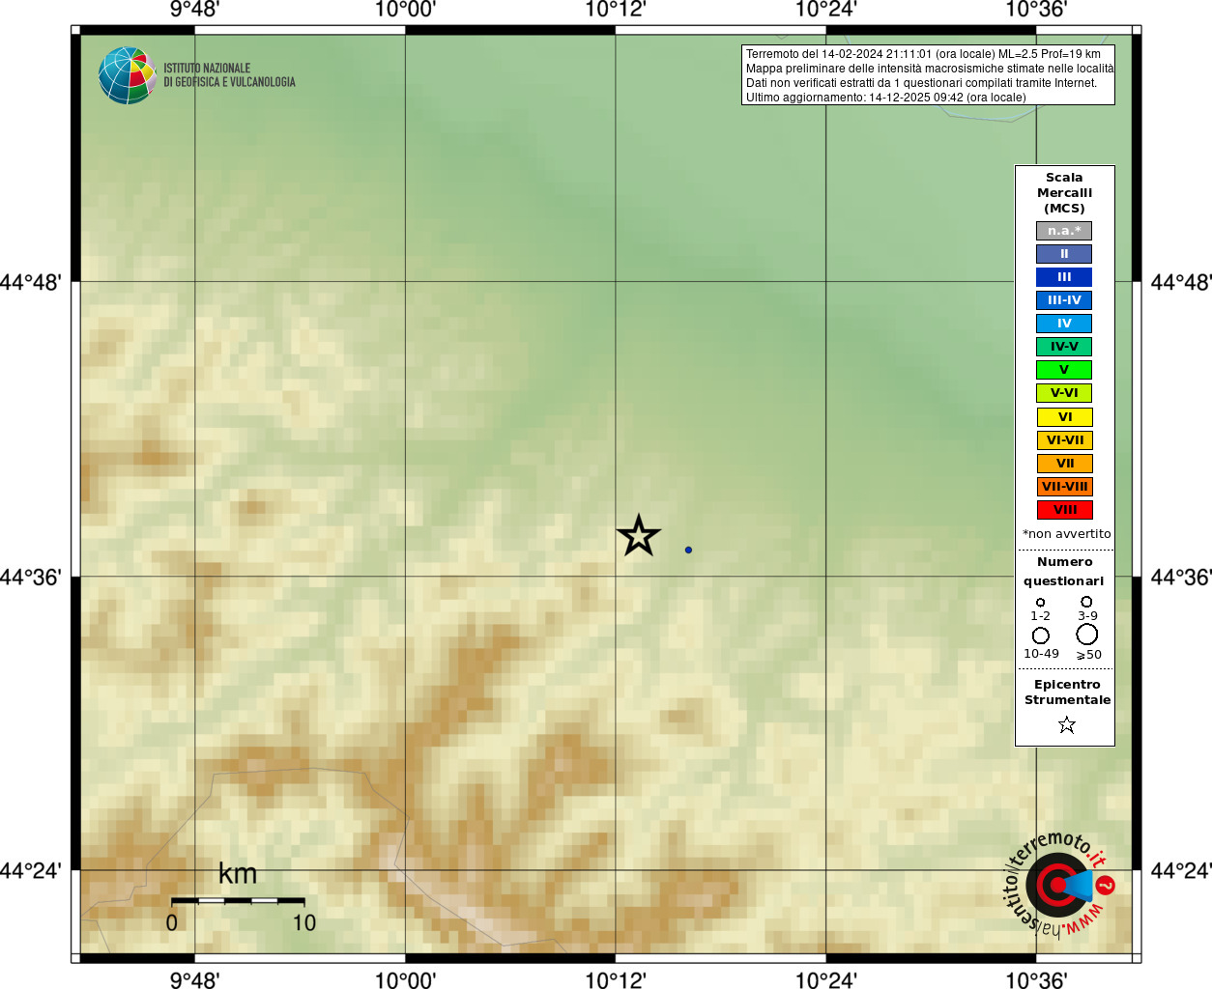The height and width of the screenshot is (989, 1212).
Task: Click the n.a.* gray legend swatch
Action: point(1064,231)
